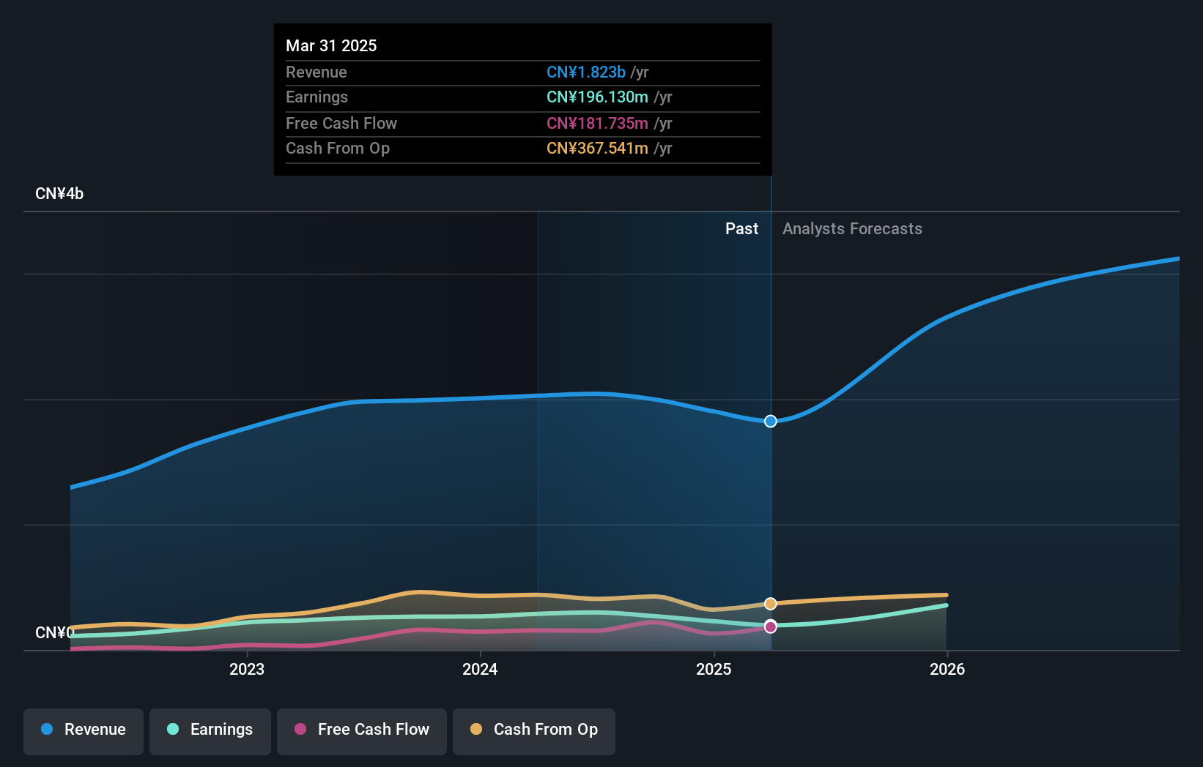Click the Free Cash Flow pink data point
Image resolution: width=1203 pixels, height=767 pixels.
771,626
